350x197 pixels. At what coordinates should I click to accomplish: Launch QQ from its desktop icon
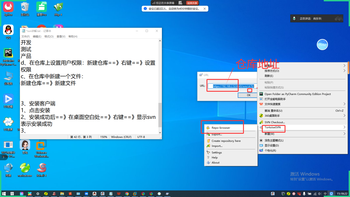point(8,30)
